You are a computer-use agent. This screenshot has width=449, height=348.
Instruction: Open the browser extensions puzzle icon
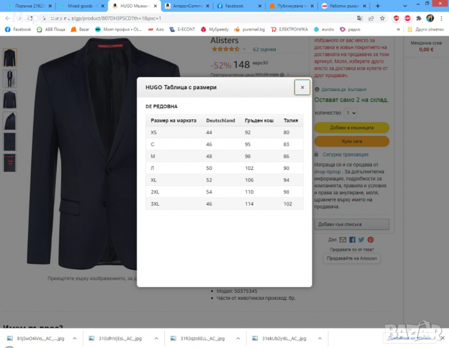pyautogui.click(x=418, y=18)
